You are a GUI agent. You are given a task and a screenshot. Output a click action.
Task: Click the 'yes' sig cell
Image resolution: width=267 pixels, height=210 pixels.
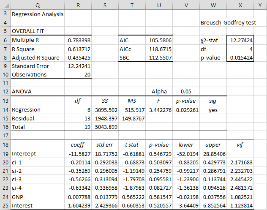coord(213,110)
